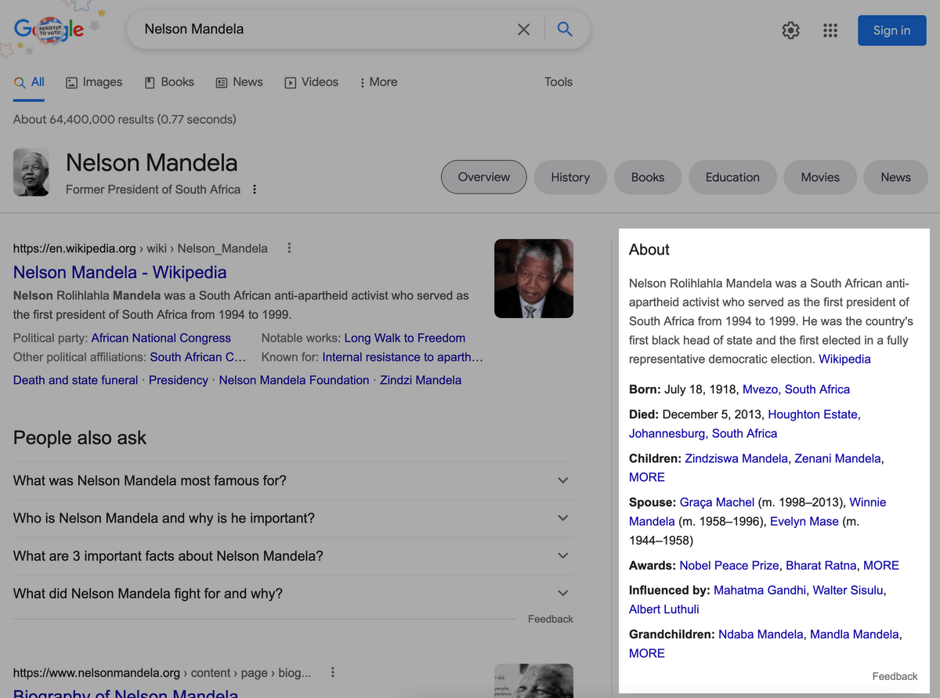Viewport: 940px width, 698px height.
Task: Open the Mandla Mandela link
Action: [855, 635]
